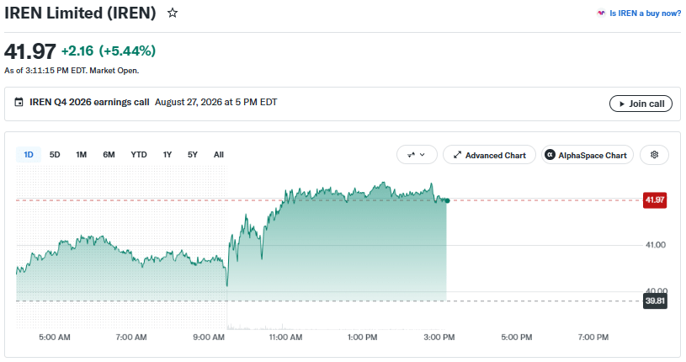
Task: Select the All range tab
Action: 219,155
